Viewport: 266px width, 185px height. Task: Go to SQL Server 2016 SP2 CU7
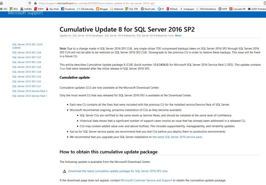tap(26, 57)
